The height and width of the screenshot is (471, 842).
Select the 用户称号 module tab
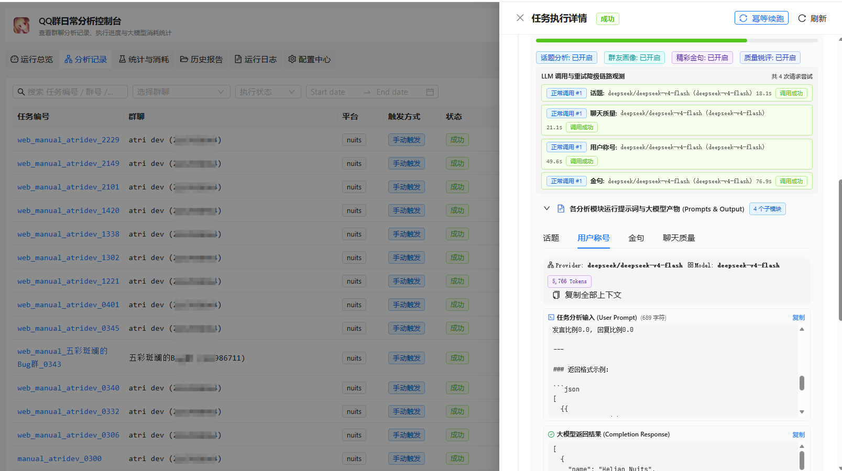(593, 238)
